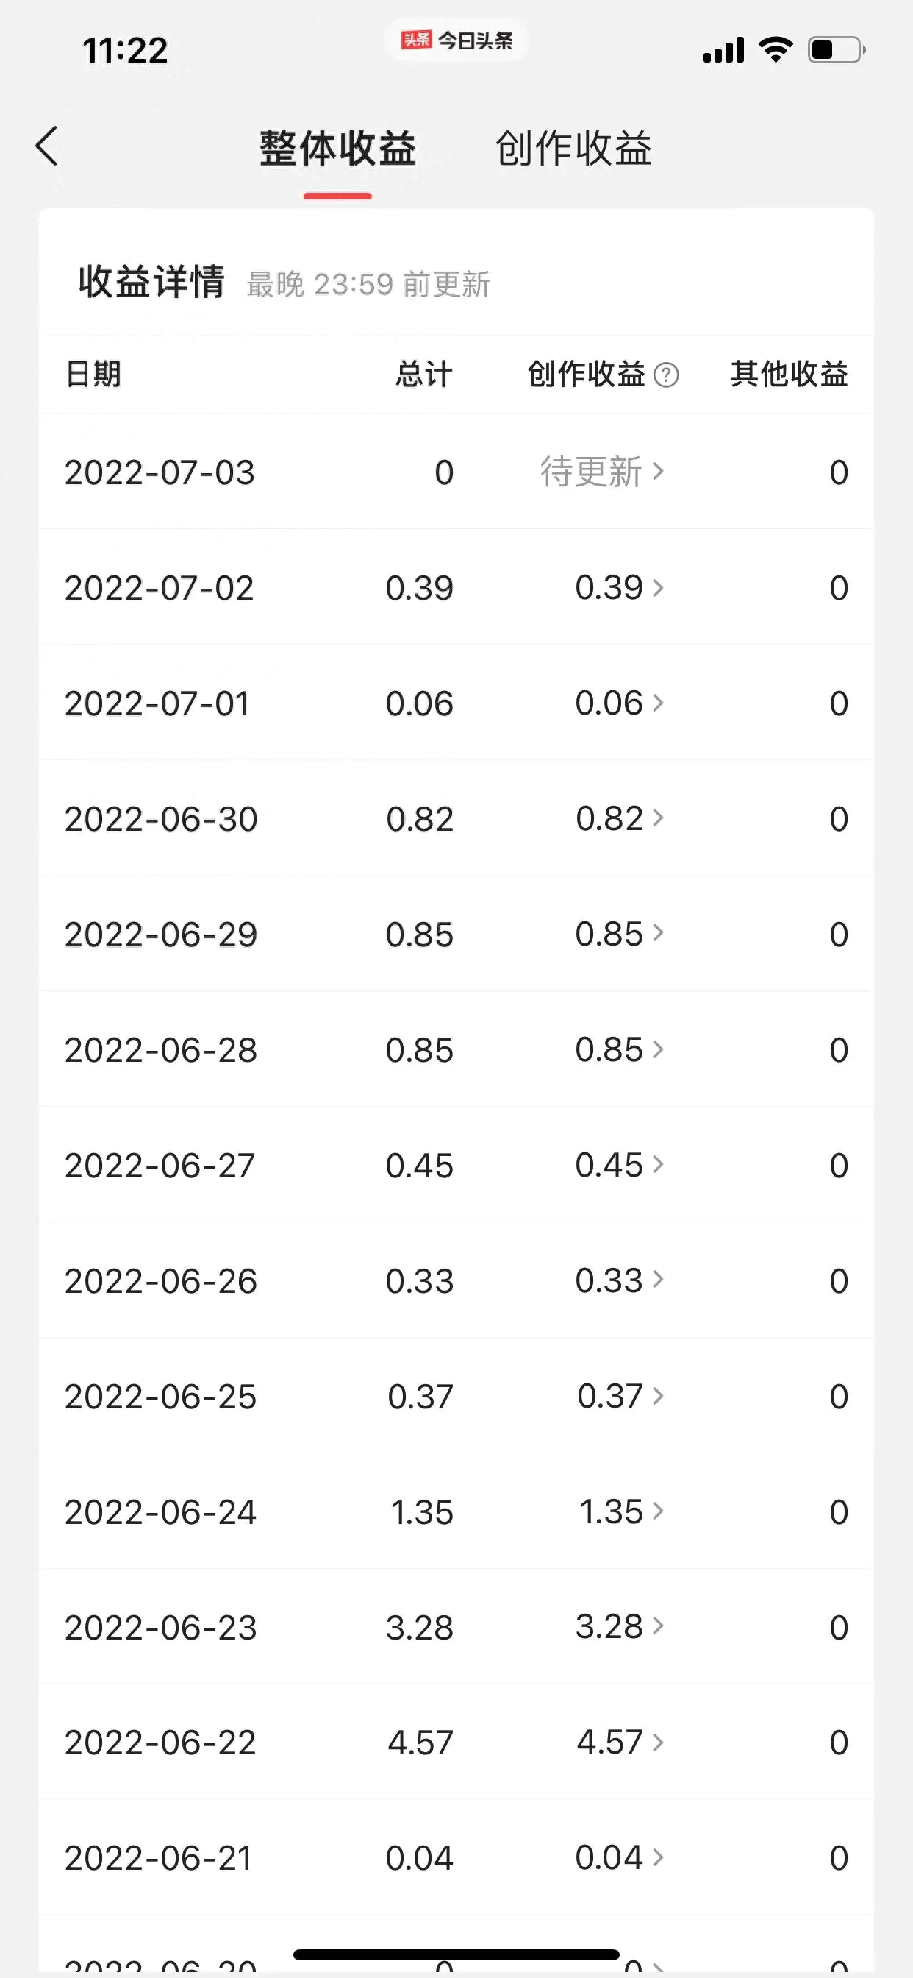Open 0.82 creation earnings for 2022-06-30
The height and width of the screenshot is (1978, 913).
coord(619,818)
